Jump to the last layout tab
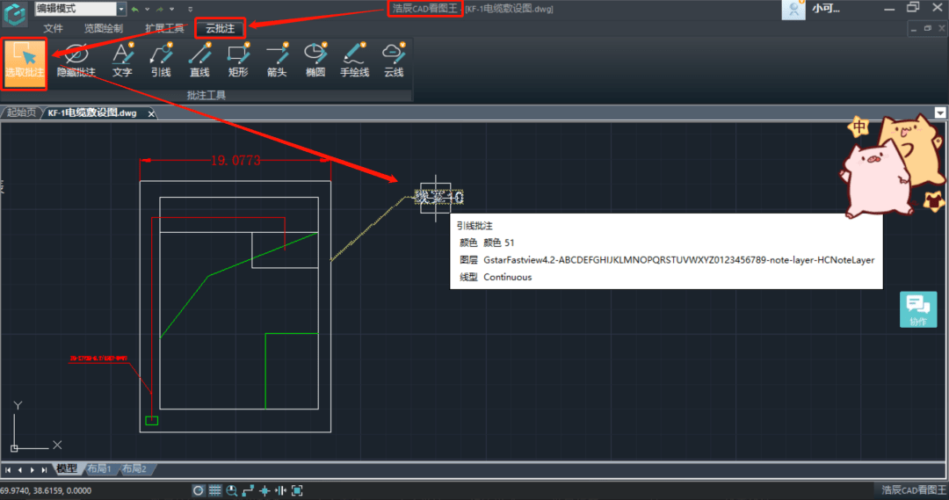This screenshot has height=500, width=949. 44,470
